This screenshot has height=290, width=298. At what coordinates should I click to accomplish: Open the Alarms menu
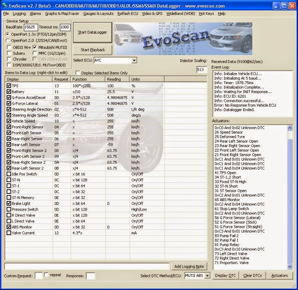[35, 14]
